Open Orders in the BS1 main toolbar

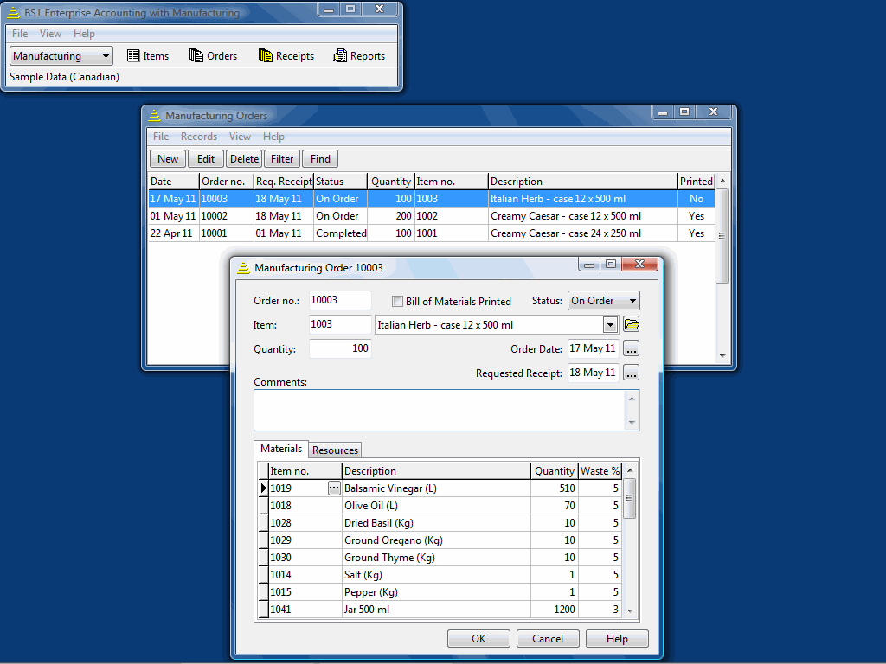pos(213,56)
